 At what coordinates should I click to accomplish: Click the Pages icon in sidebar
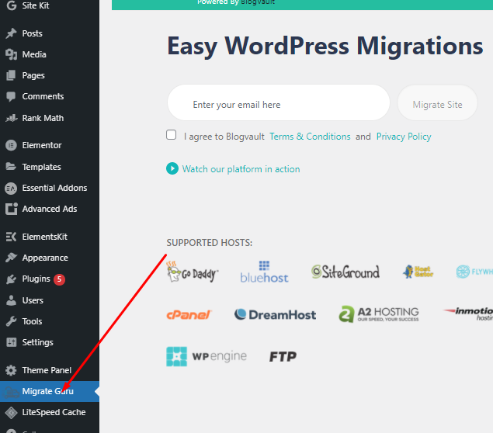[11, 75]
